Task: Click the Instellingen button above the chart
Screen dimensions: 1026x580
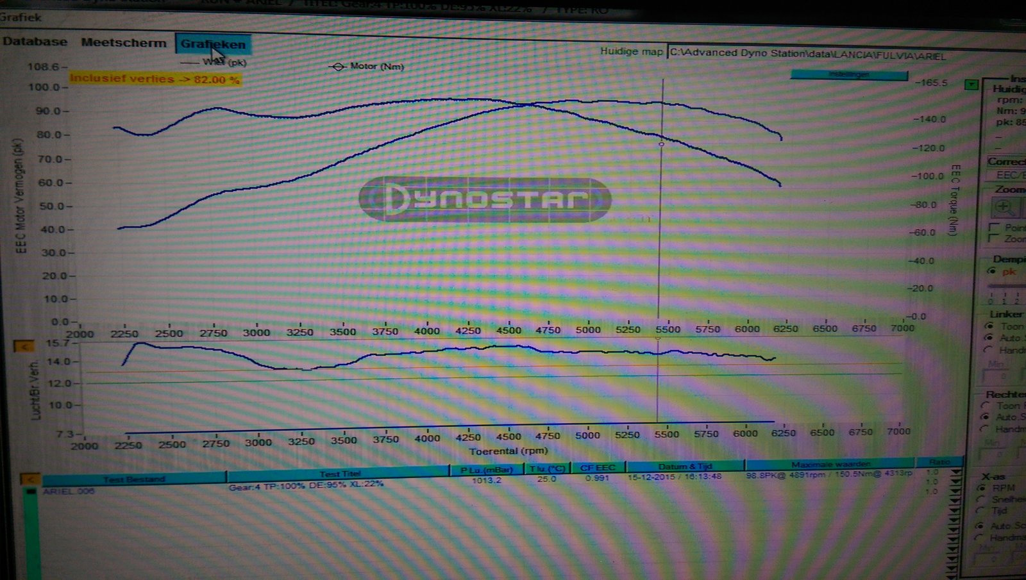Action: (848, 74)
